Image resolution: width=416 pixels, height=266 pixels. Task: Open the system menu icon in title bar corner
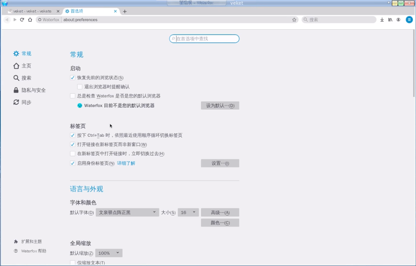point(4,3)
